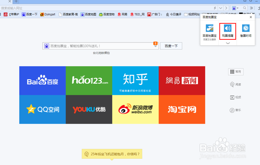This screenshot has width=260, height=165.
Task: Open the Baidu paw search engine dropdown
Action: [x=235, y=8]
